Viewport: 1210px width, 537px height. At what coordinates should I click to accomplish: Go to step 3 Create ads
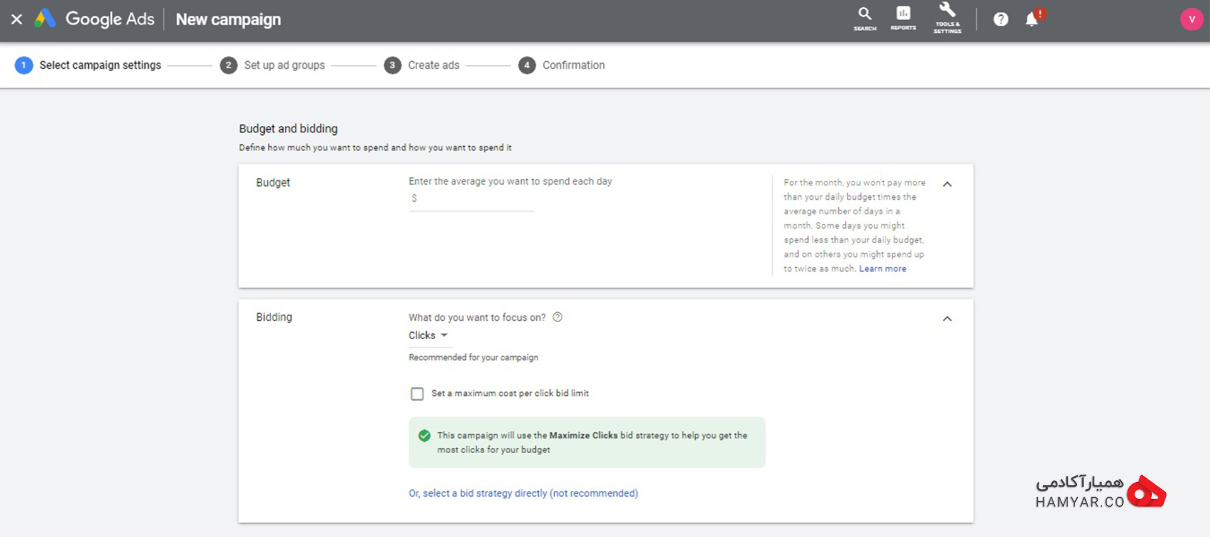point(422,65)
